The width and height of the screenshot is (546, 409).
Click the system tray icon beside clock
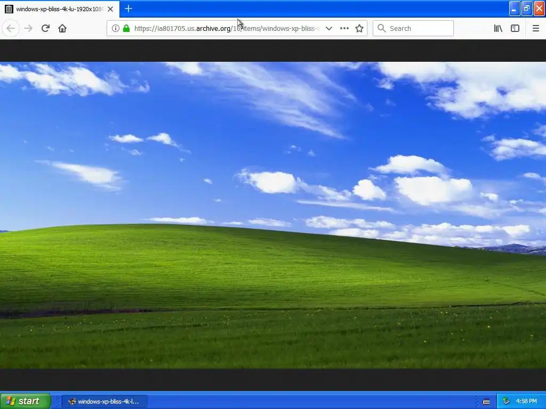click(506, 401)
